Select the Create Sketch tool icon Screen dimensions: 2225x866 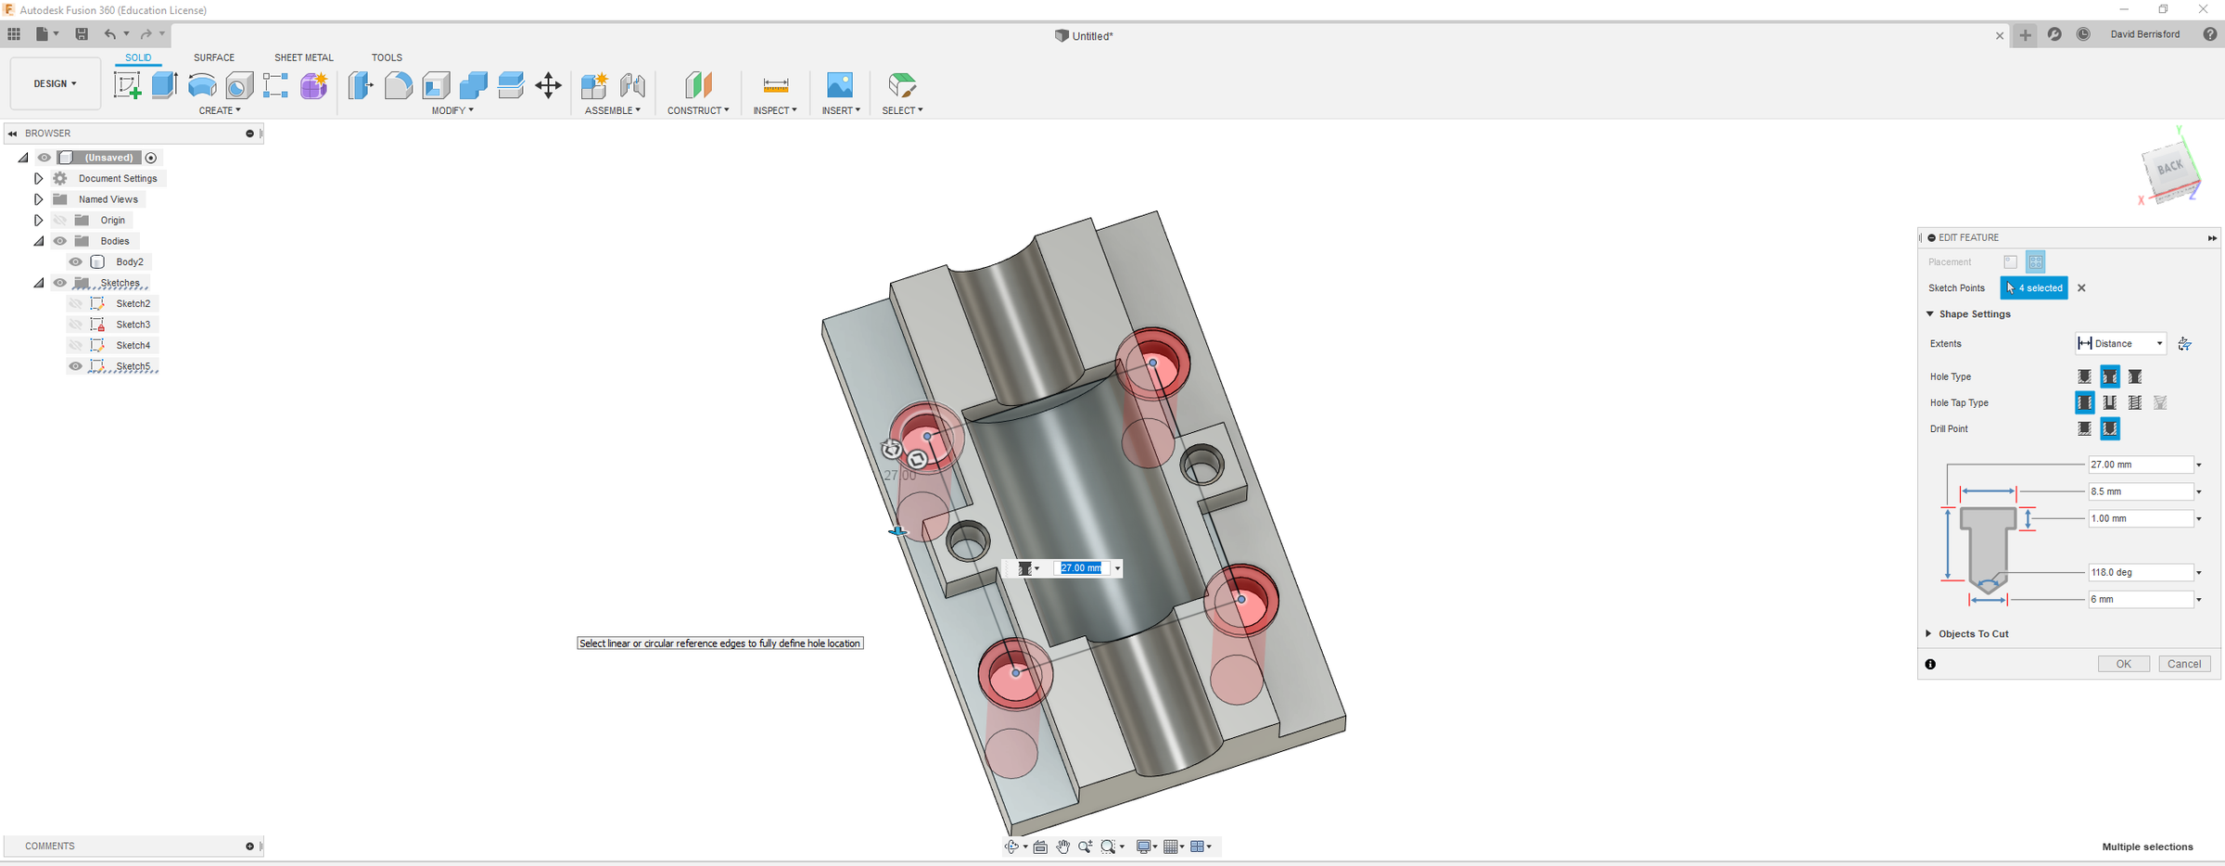tap(127, 85)
